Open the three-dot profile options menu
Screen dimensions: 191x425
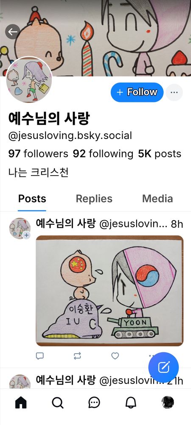(x=174, y=92)
